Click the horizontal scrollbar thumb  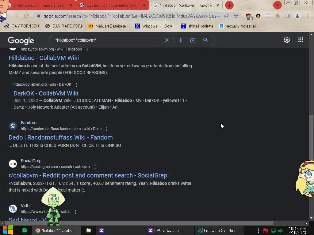point(139,223)
